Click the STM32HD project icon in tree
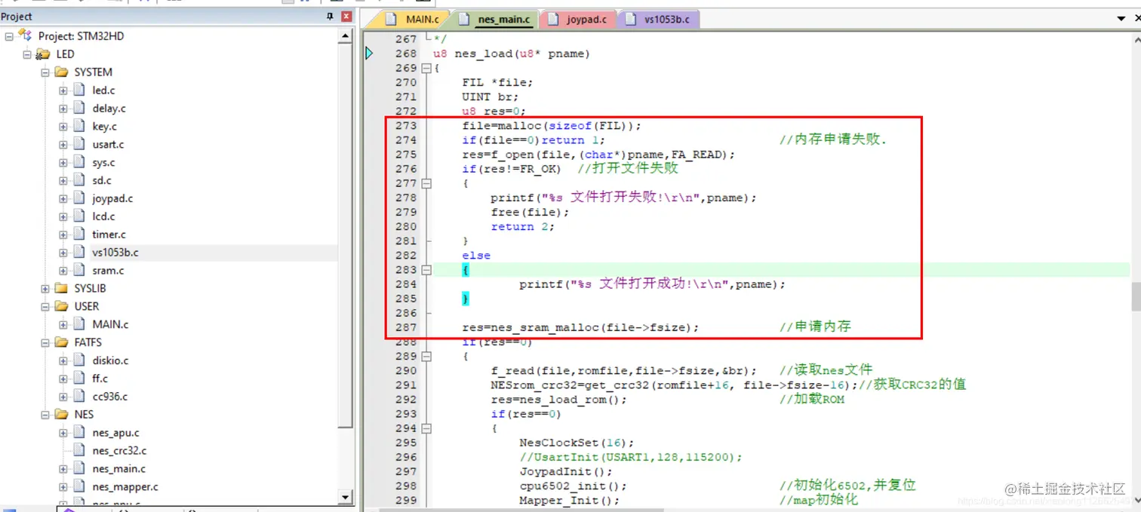Screen dimensions: 1141x512 click(x=26, y=35)
